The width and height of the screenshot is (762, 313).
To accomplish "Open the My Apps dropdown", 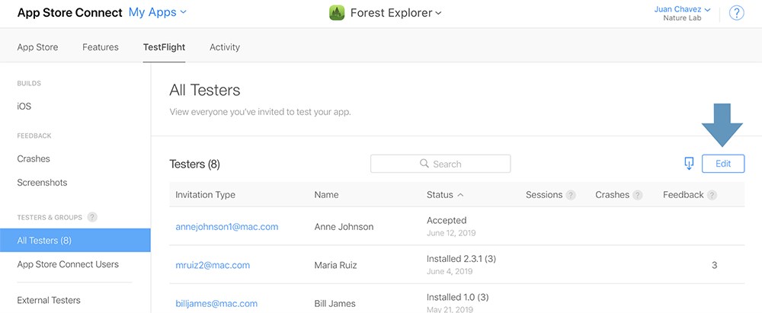I will click(157, 13).
